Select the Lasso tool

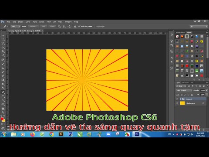coord(3,44)
